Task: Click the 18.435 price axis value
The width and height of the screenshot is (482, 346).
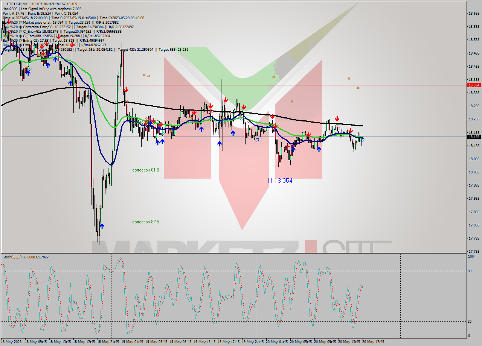Action: pyautogui.click(x=474, y=66)
